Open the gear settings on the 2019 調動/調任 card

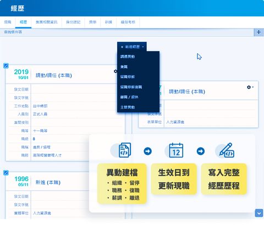click(116, 71)
